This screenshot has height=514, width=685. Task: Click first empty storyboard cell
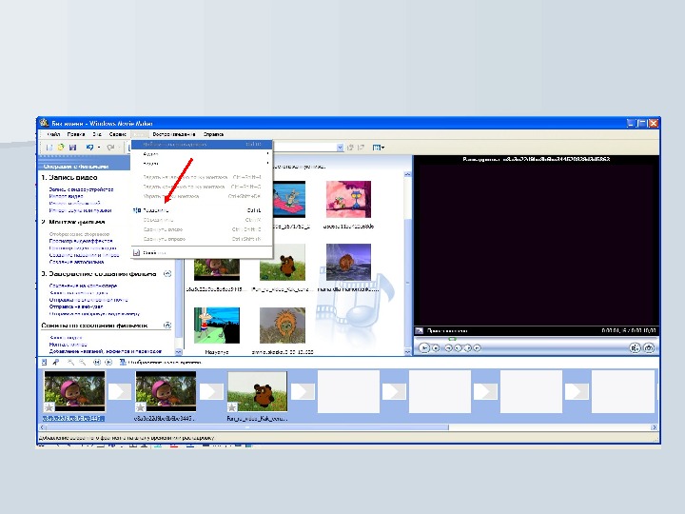point(348,391)
